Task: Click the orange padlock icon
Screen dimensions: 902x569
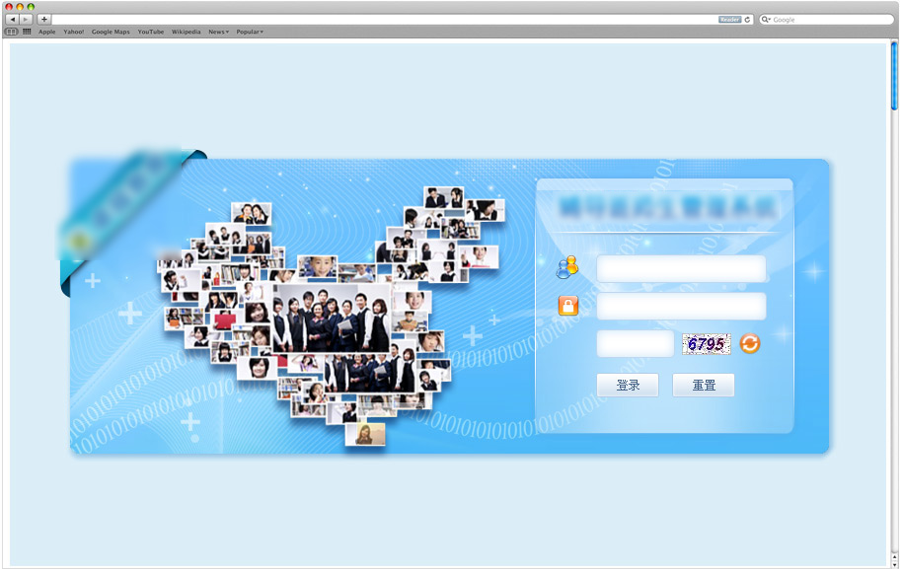Action: (x=567, y=306)
